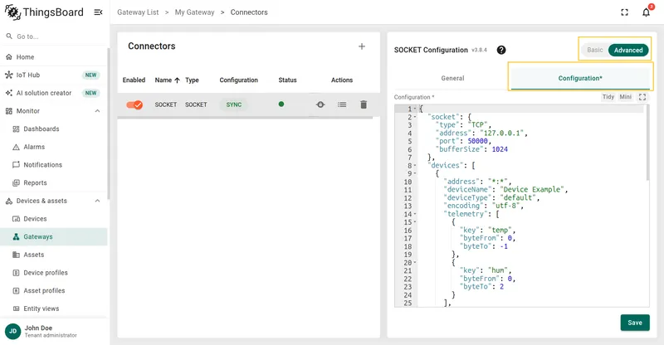
Task: Add a new connector with plus icon
Action: click(x=362, y=46)
